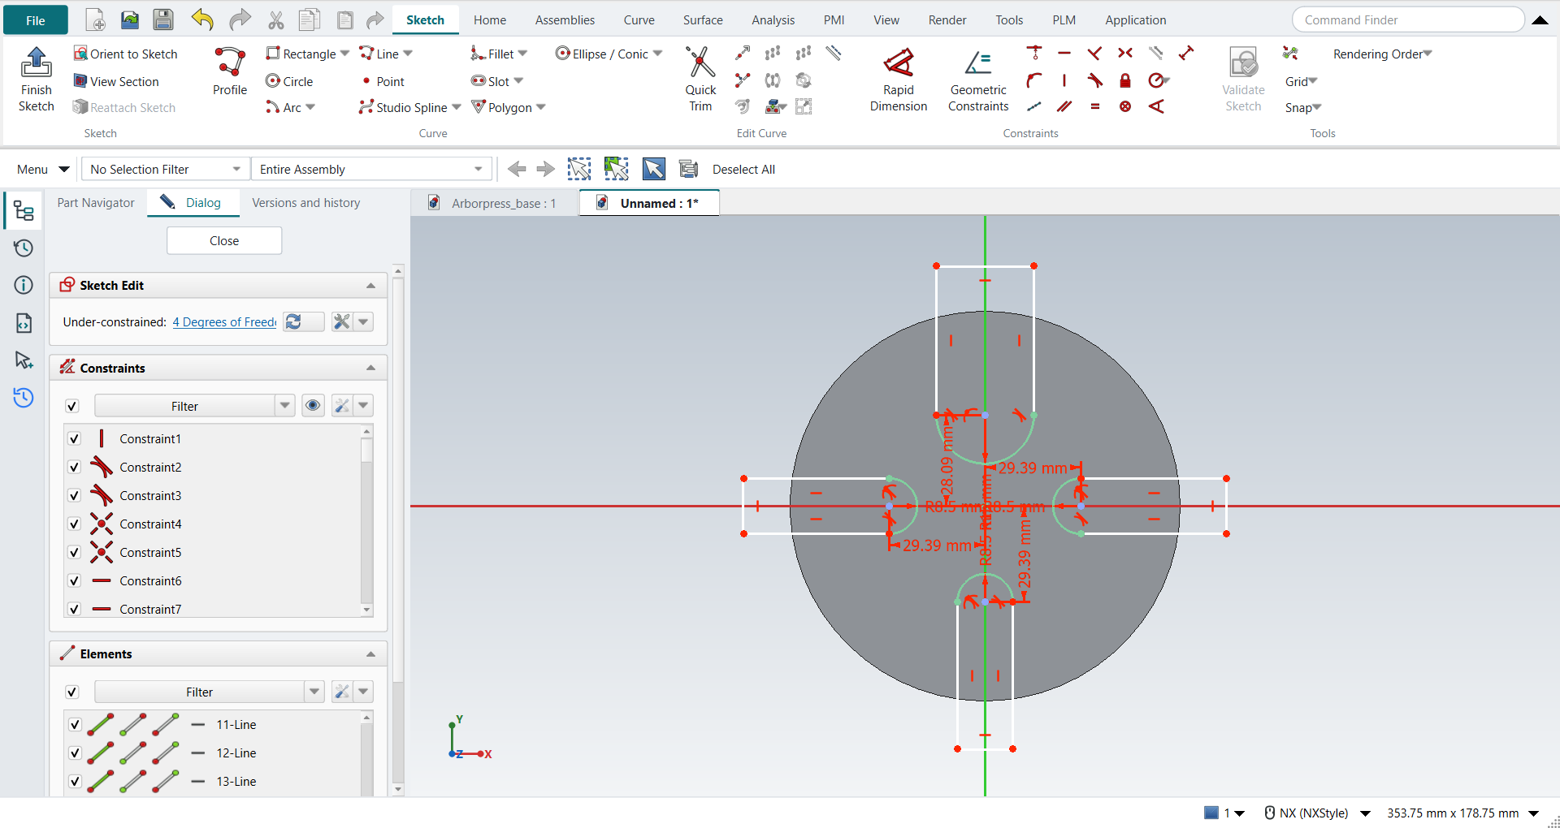Open the No Selection Filter dropdown
The height and width of the screenshot is (828, 1560).
tap(165, 169)
